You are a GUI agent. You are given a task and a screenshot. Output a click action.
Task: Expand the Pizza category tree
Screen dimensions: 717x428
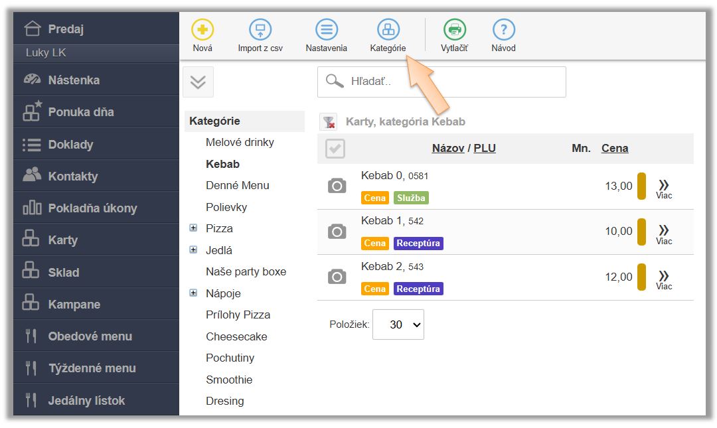(x=193, y=228)
